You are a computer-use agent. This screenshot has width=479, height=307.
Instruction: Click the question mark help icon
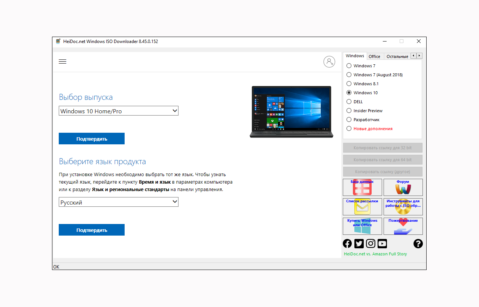418,244
